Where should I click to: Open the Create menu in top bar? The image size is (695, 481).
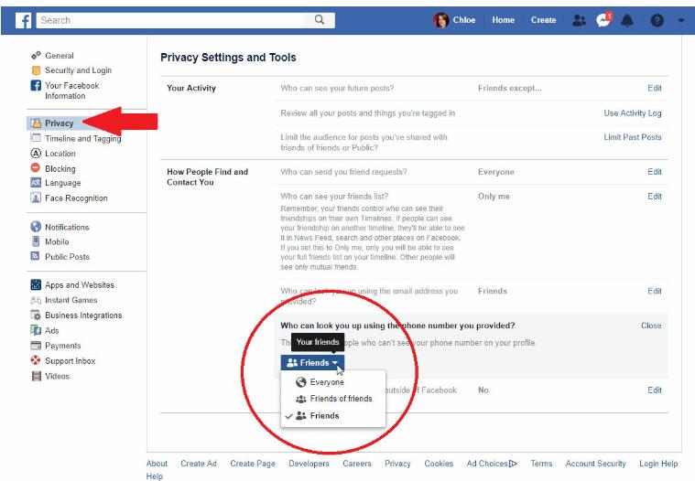[543, 20]
